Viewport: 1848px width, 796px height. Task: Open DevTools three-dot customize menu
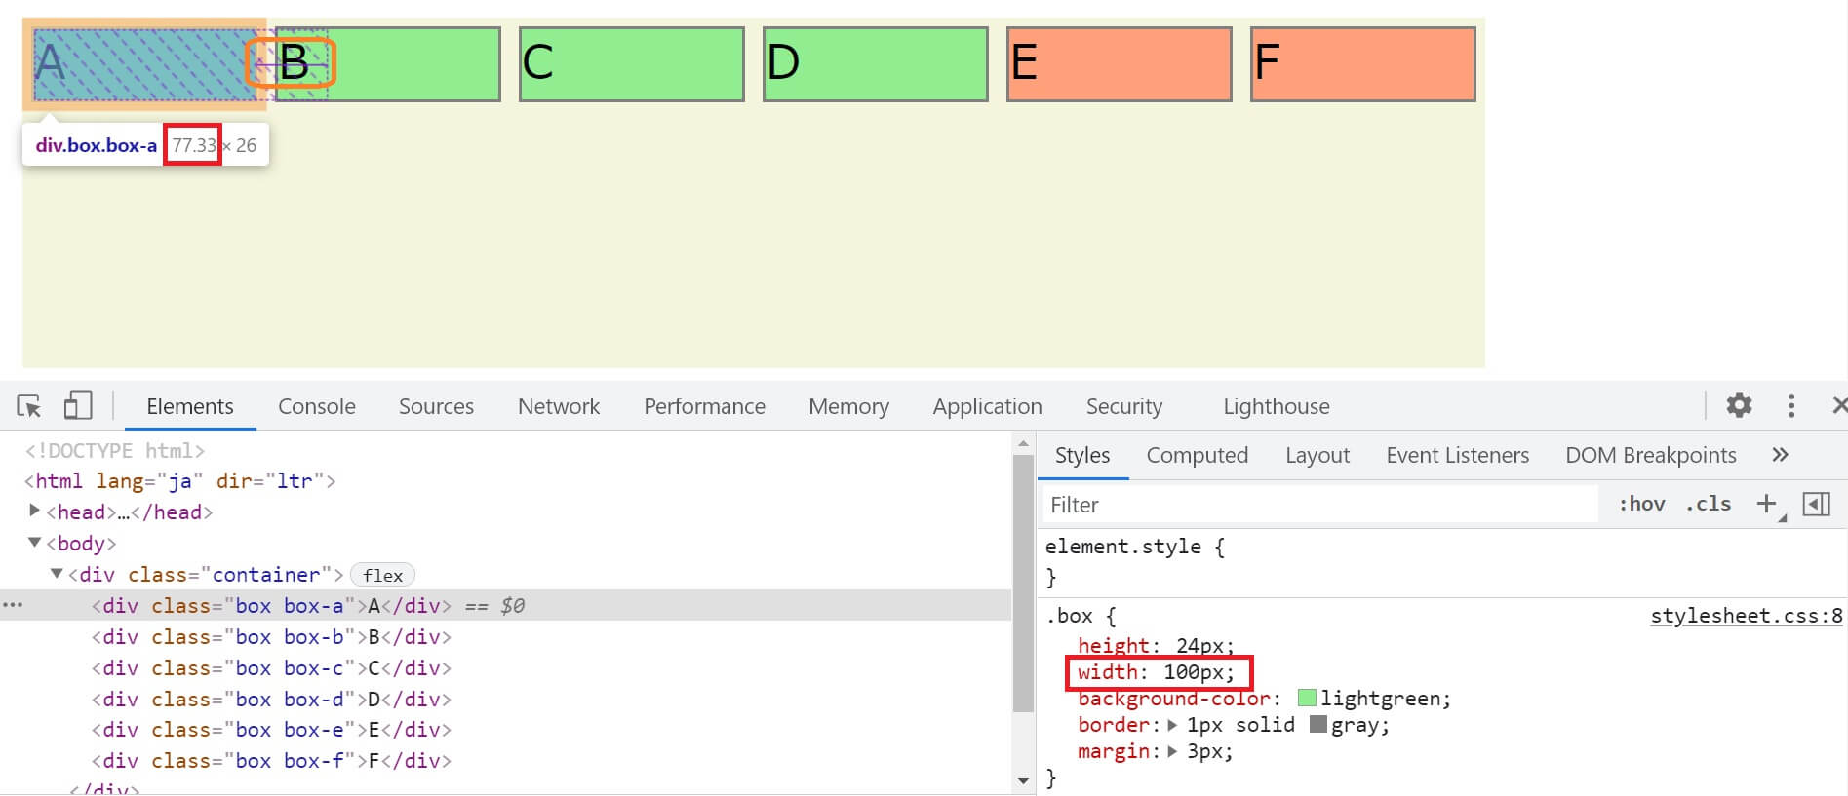[x=1790, y=405]
